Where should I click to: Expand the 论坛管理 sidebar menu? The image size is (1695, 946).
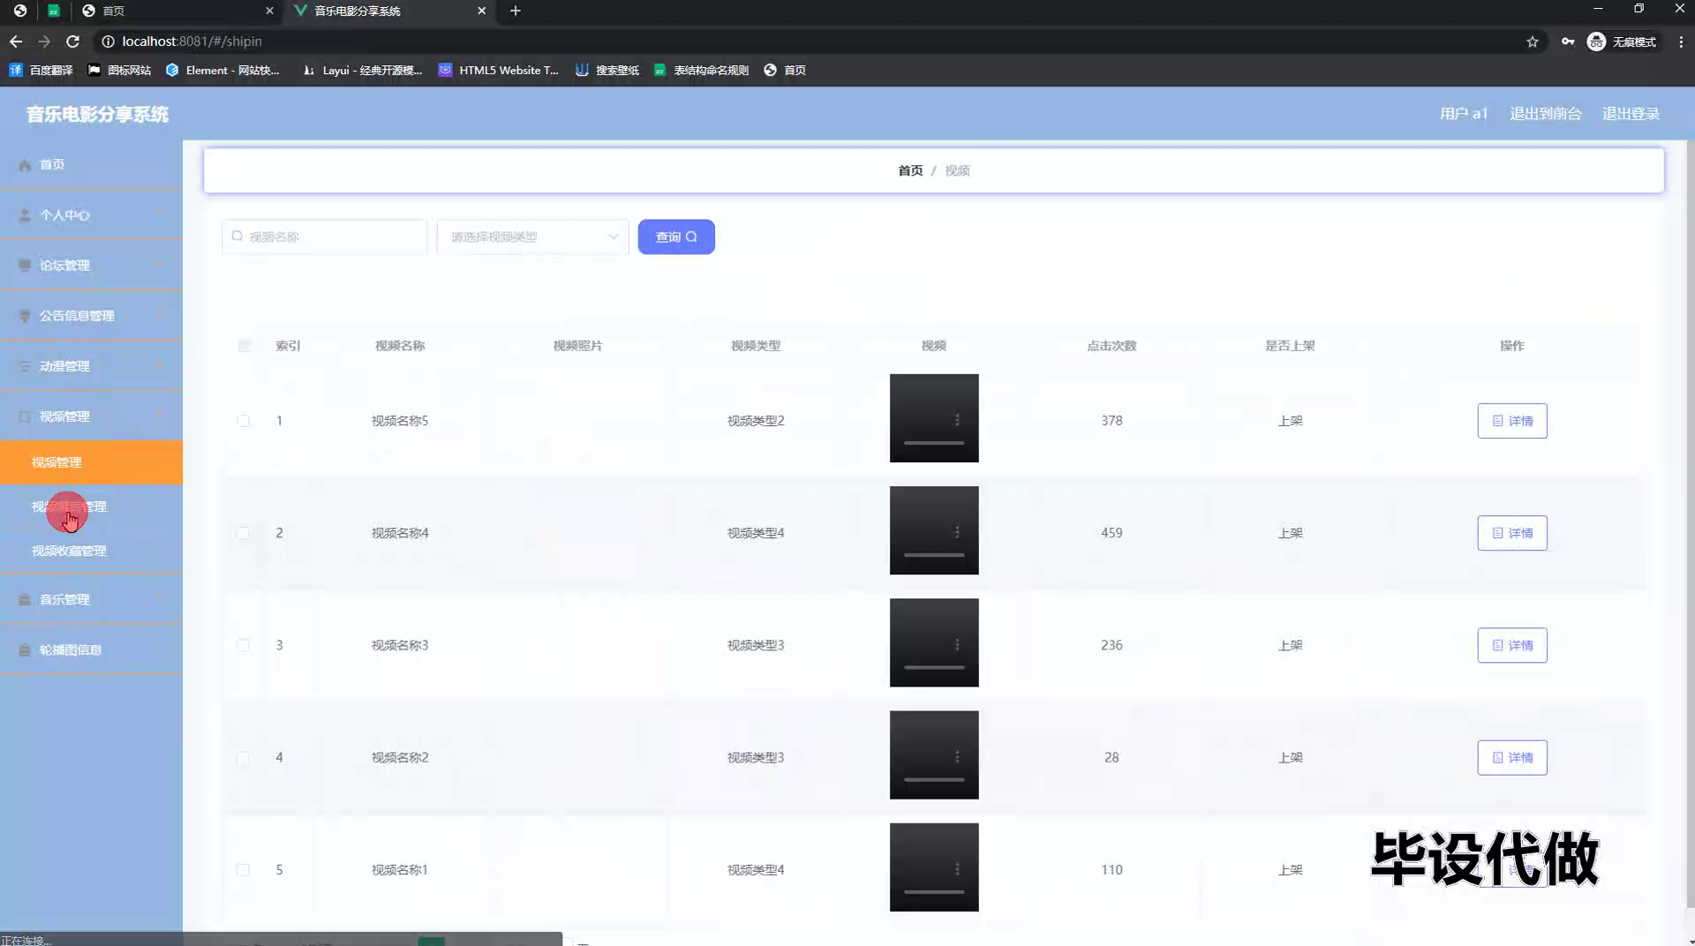[91, 265]
